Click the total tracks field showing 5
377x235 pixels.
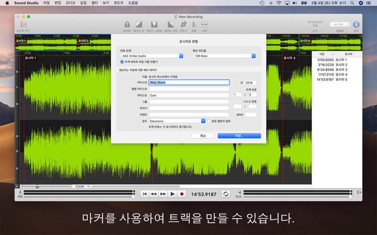click(x=253, y=94)
